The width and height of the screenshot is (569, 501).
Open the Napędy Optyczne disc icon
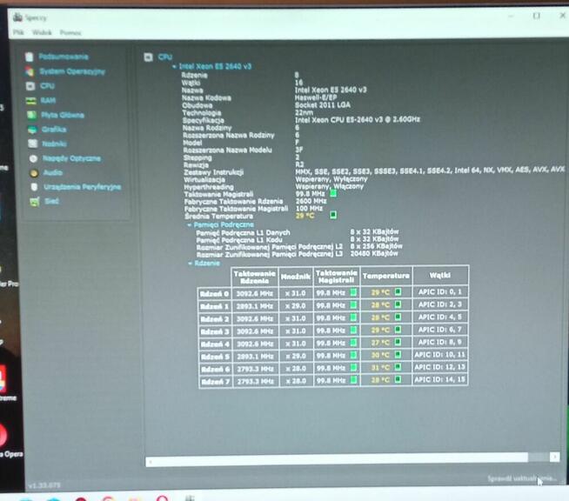tap(33, 158)
